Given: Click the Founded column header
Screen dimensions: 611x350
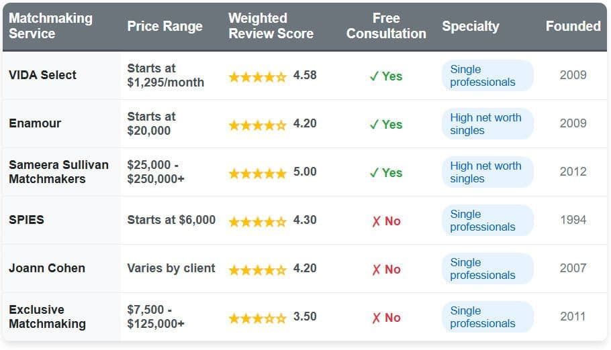Looking at the screenshot, I should [x=573, y=26].
